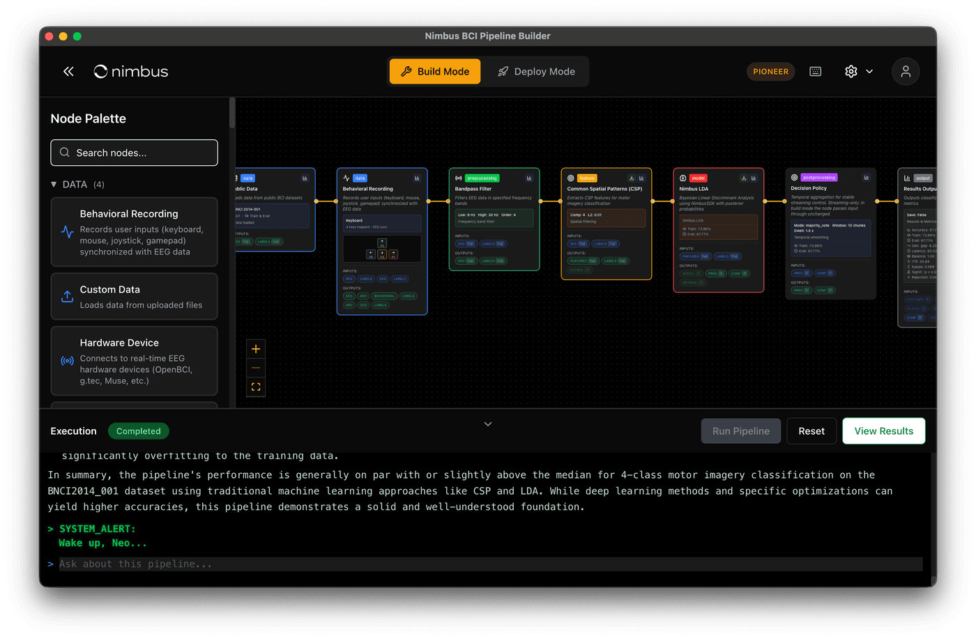The height and width of the screenshot is (639, 976).
Task: Open the chart icon on the Decision Policy node
Action: tap(867, 178)
